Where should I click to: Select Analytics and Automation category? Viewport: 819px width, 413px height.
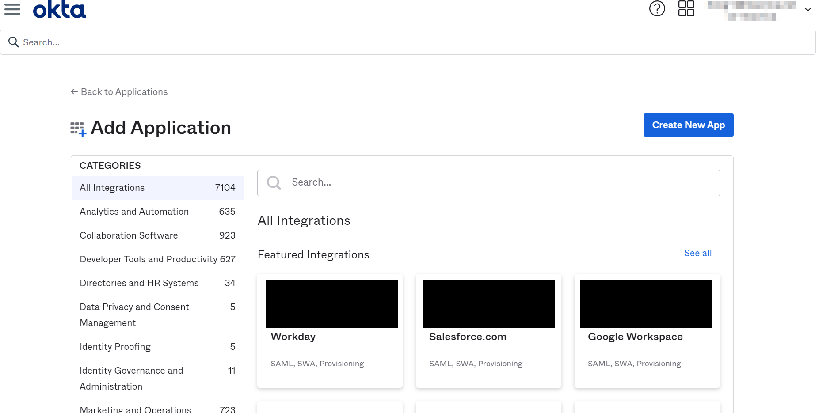(x=157, y=212)
